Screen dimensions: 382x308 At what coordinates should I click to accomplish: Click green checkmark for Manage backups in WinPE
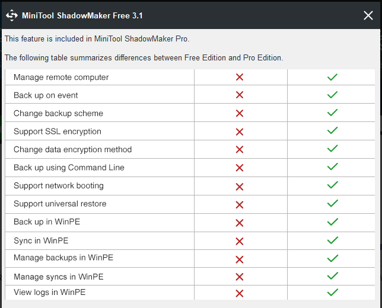(332, 258)
